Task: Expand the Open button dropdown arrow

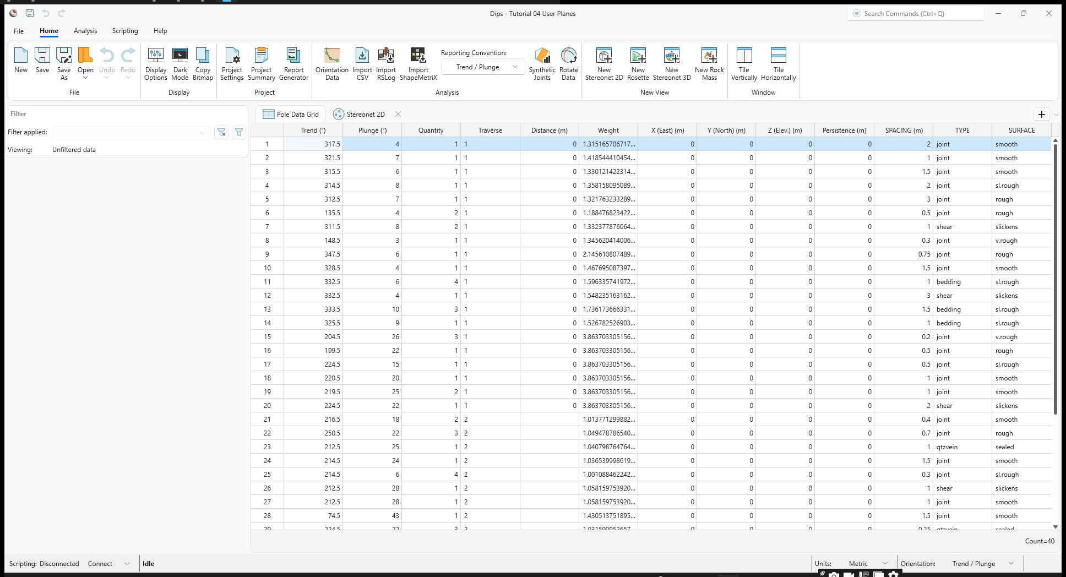Action: coord(85,78)
